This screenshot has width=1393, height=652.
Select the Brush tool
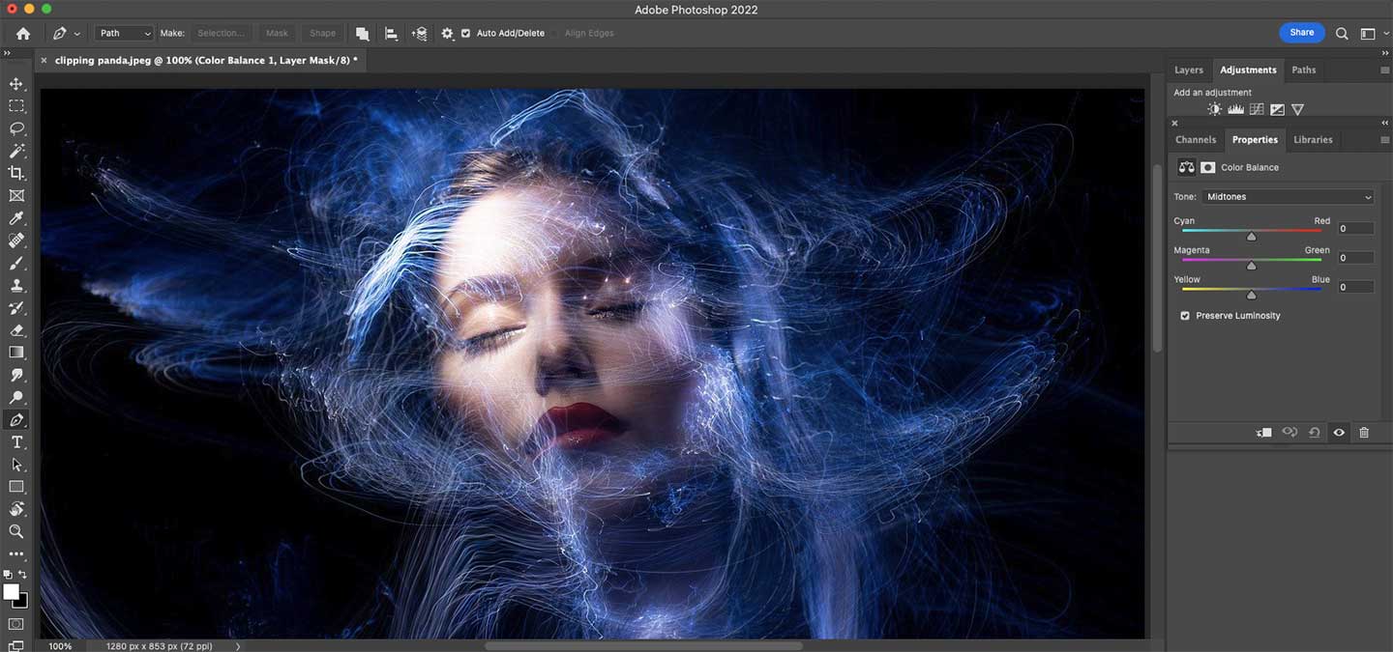[x=16, y=263]
